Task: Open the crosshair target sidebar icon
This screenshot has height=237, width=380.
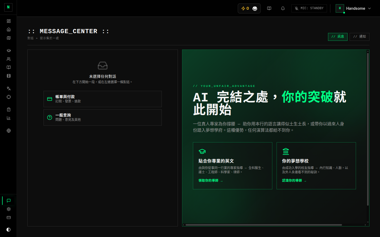Action: coord(9,97)
